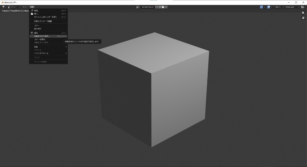Open the display channels icon
This screenshot has height=167, width=307.
click(302, 7)
